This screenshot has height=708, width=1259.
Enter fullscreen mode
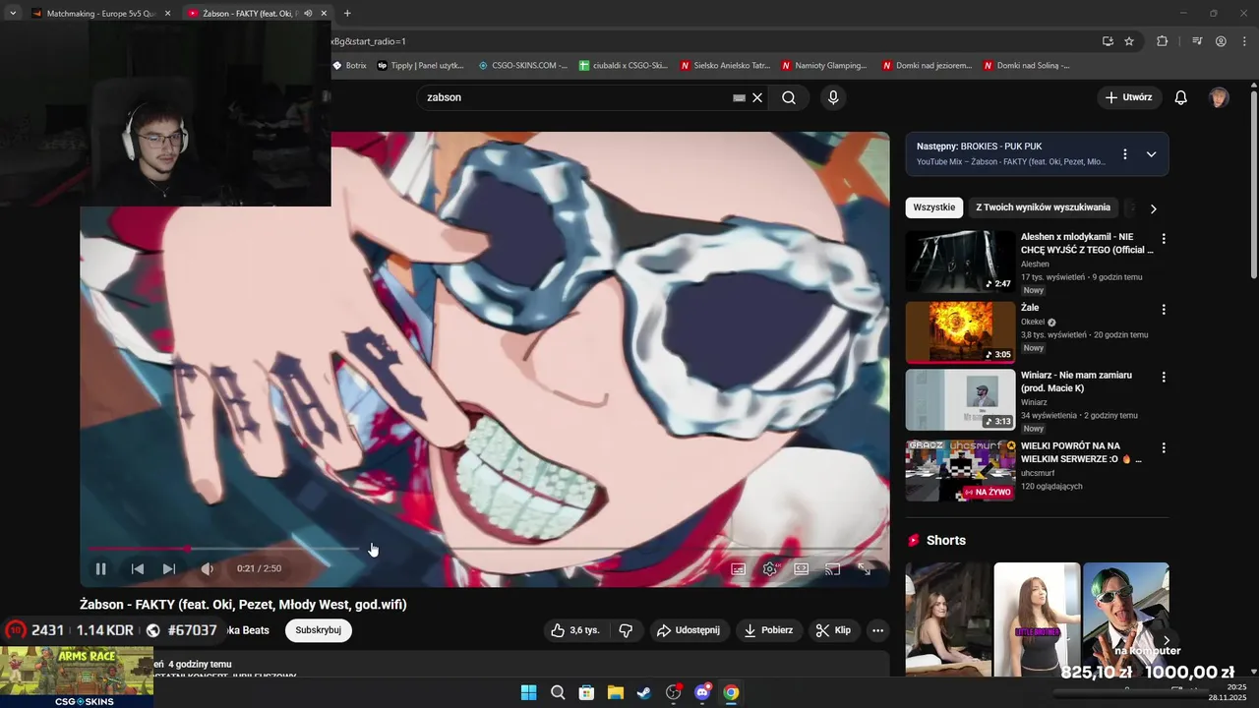click(x=865, y=568)
